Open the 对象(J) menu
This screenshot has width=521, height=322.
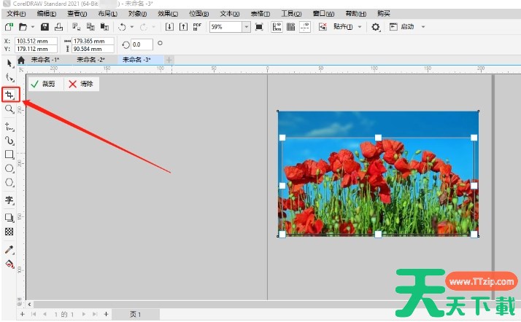click(x=138, y=14)
